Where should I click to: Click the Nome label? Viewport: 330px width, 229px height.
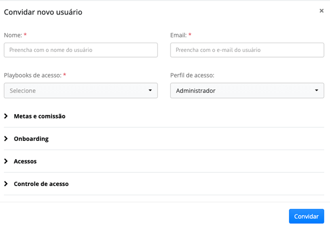click(x=13, y=35)
